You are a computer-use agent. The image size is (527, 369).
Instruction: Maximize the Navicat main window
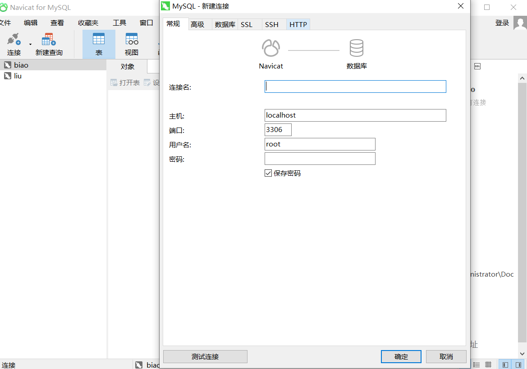point(487,7)
